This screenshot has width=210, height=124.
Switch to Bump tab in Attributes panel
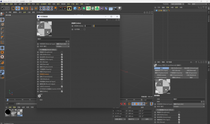point(176,70)
